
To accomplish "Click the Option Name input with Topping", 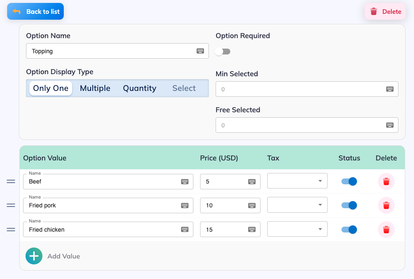I will [x=117, y=51].
